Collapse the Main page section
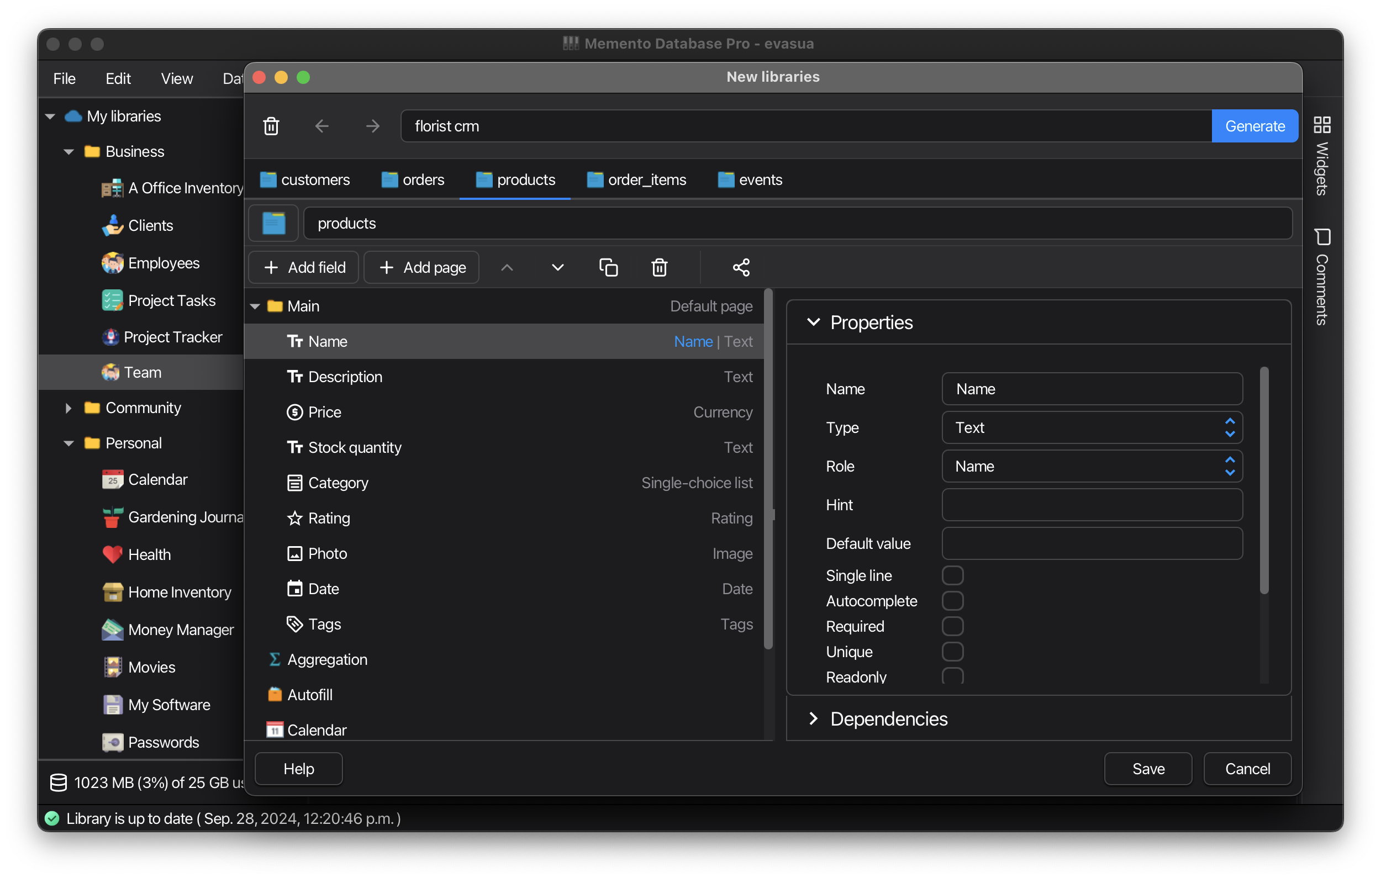This screenshot has height=878, width=1381. pos(255,306)
